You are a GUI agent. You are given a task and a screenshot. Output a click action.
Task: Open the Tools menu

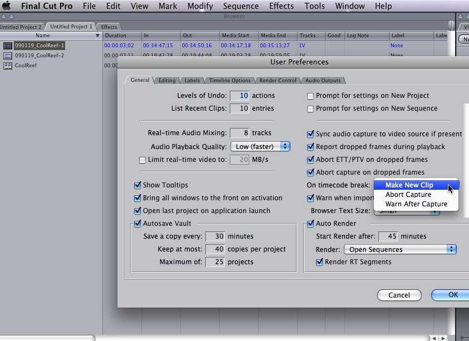click(314, 6)
